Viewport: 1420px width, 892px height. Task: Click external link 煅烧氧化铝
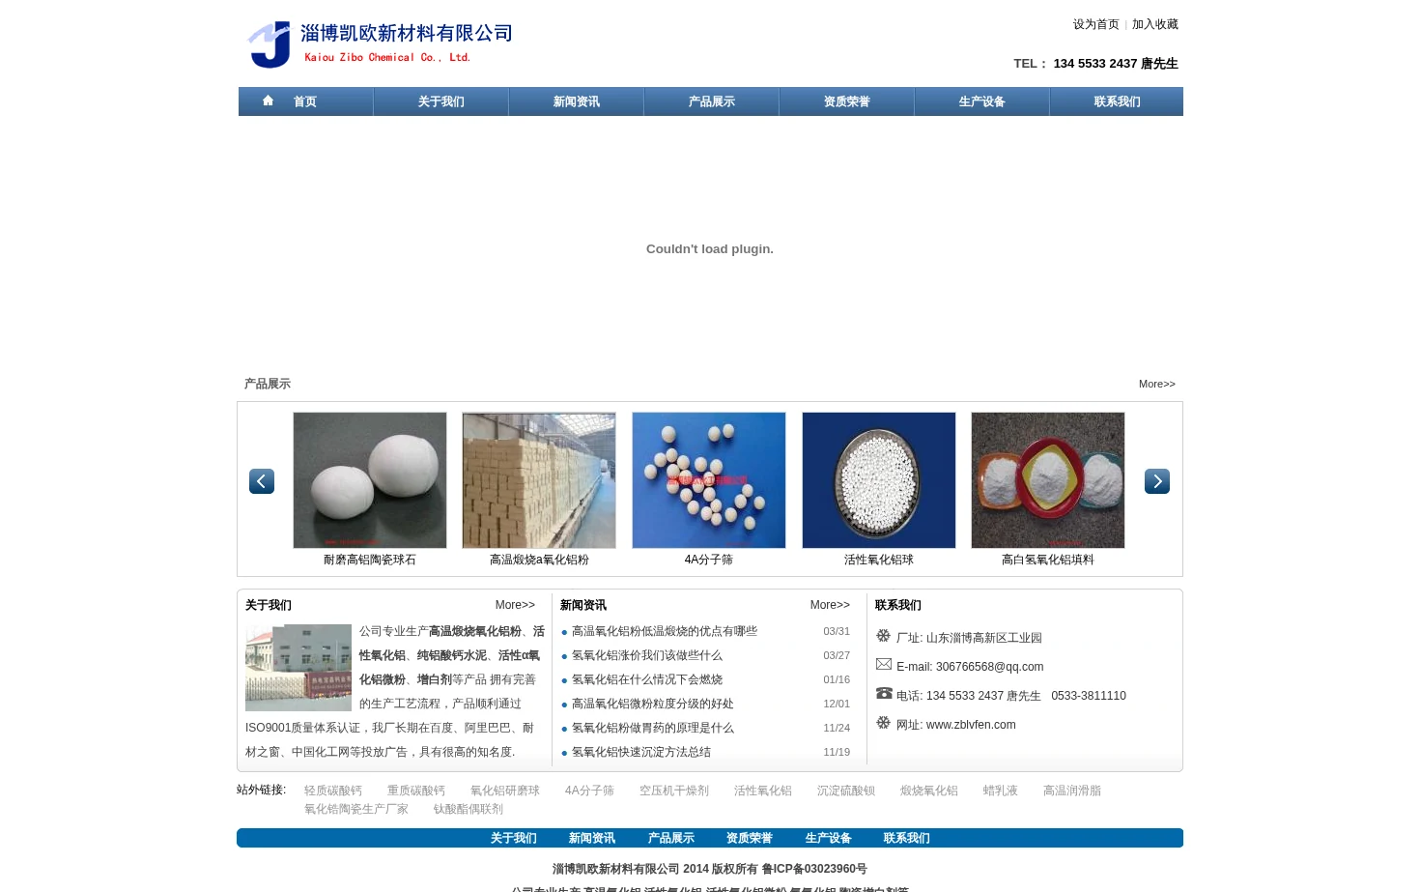(929, 791)
